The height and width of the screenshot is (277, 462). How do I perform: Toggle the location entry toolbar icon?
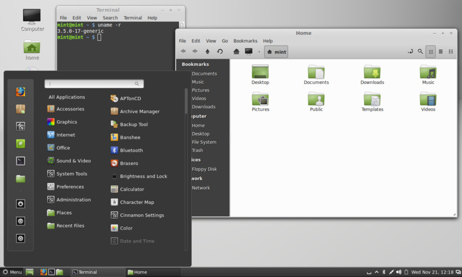410,51
